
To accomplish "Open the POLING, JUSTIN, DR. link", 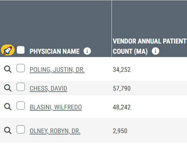I will click(x=57, y=70).
